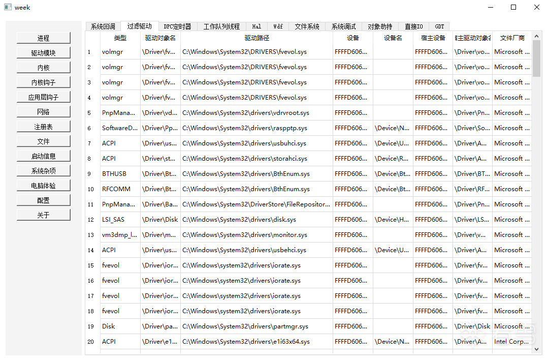Screen dimensions: 547x360
Task: Click the \Driver\Disk object cell in row 12
Action: 160,220
